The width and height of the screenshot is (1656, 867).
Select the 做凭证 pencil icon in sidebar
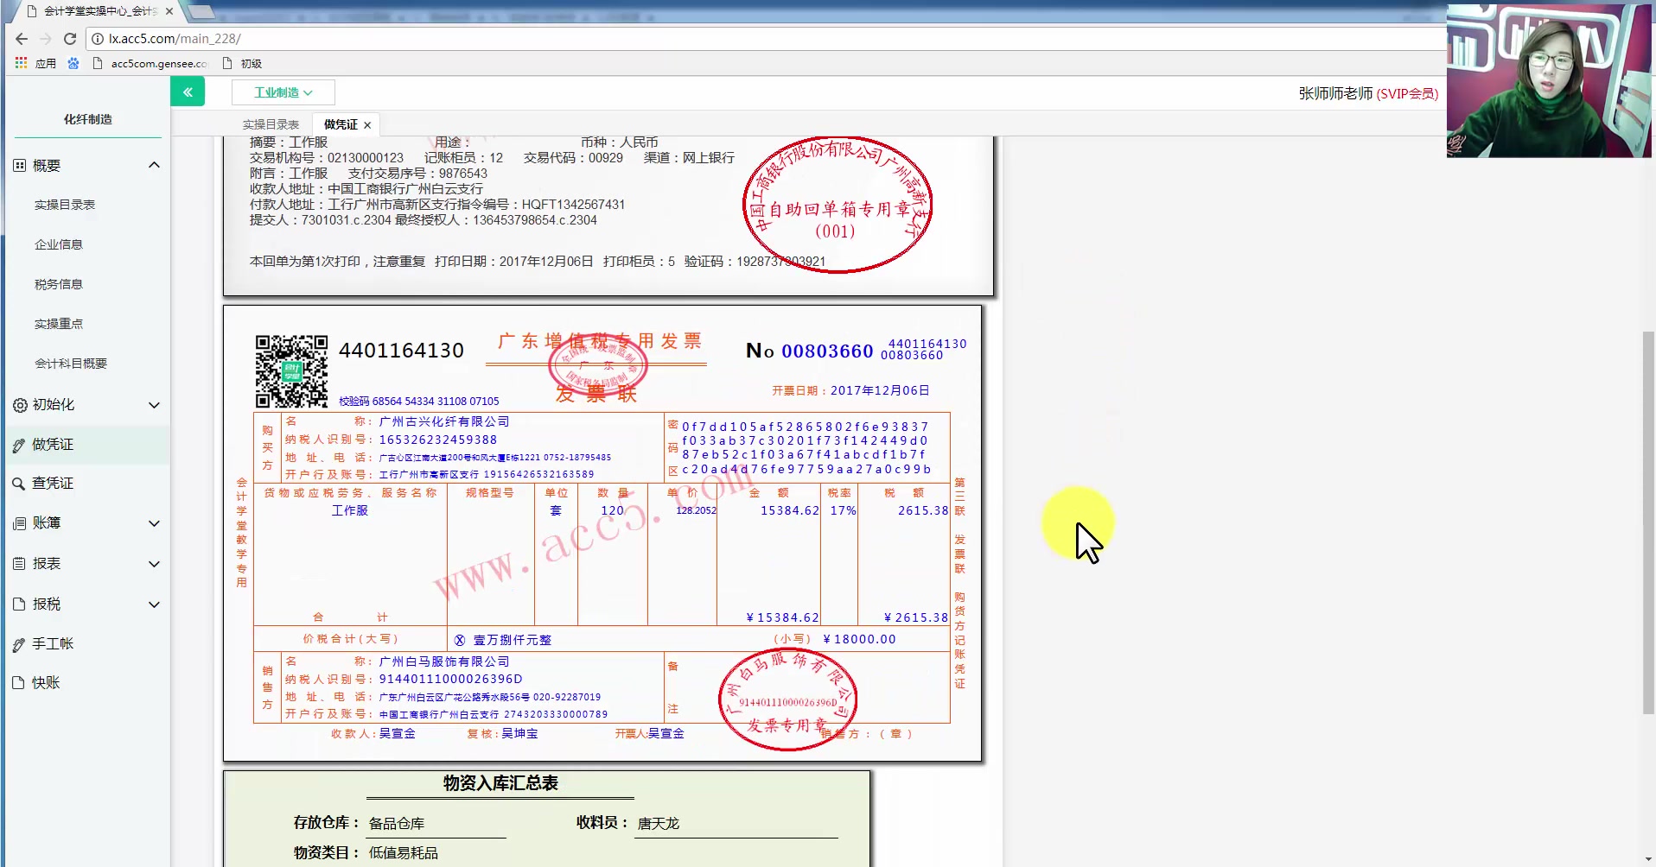(17, 445)
